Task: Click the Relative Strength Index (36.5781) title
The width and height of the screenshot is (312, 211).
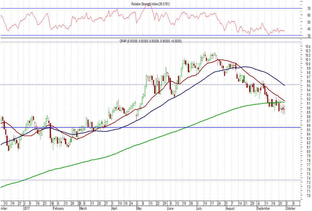Action: pyautogui.click(x=150, y=4)
